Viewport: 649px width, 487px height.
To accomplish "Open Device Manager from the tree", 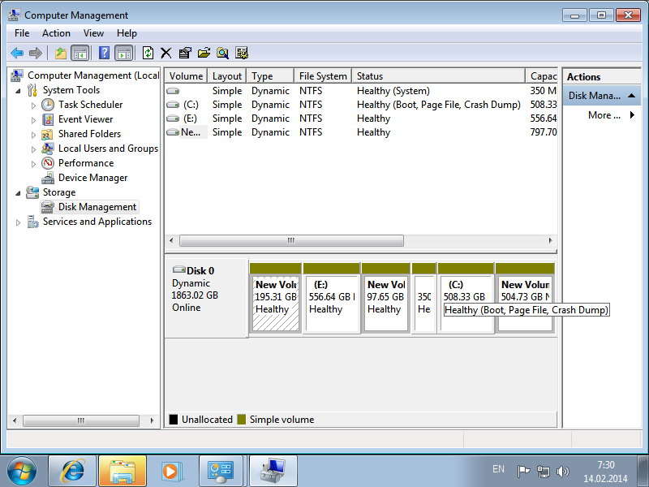I will pyautogui.click(x=92, y=178).
